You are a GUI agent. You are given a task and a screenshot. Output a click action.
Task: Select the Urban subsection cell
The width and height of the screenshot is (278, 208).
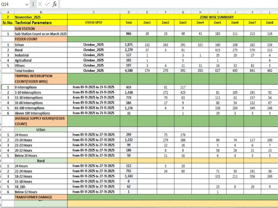[41, 130]
